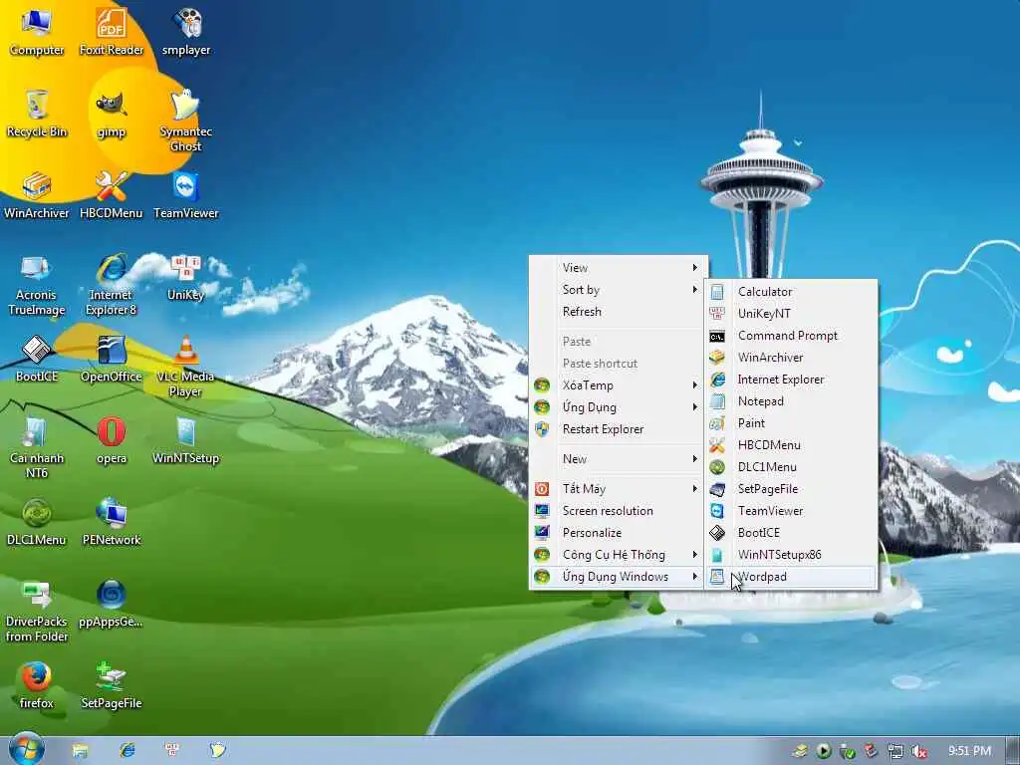Click the Show desktop button
The image size is (1020, 765).
1013,751
